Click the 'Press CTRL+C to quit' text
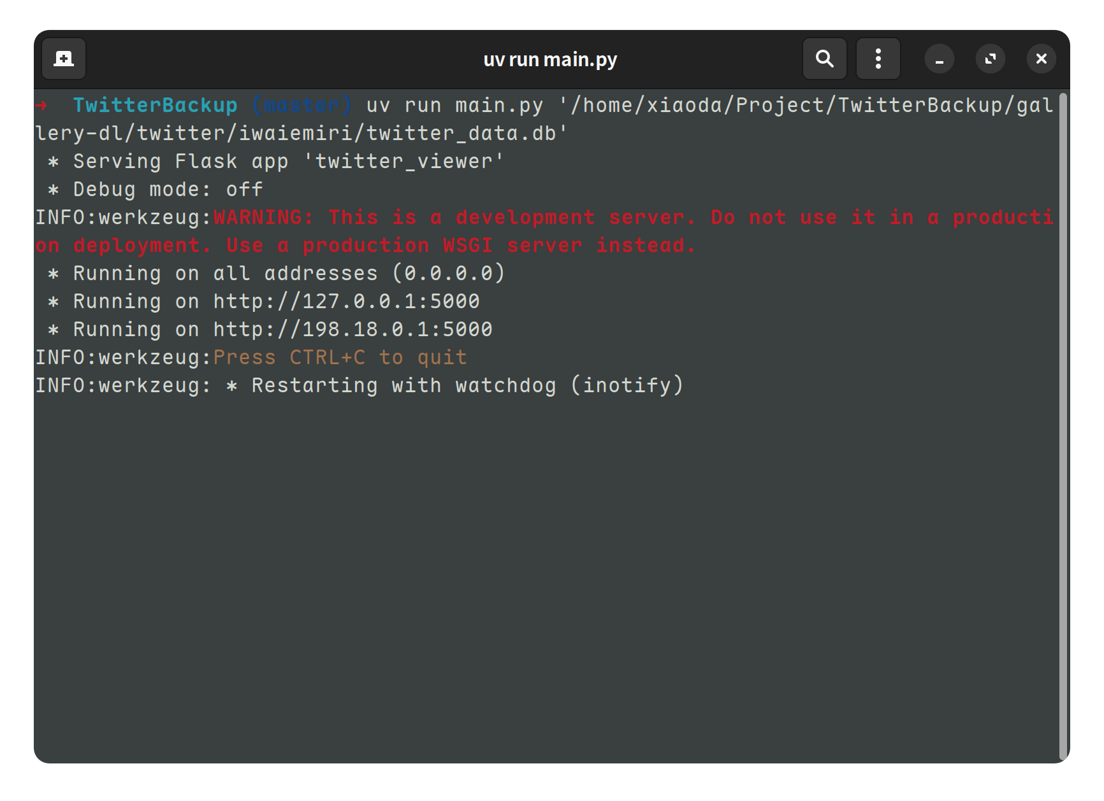This screenshot has width=1104, height=801. [x=340, y=357]
